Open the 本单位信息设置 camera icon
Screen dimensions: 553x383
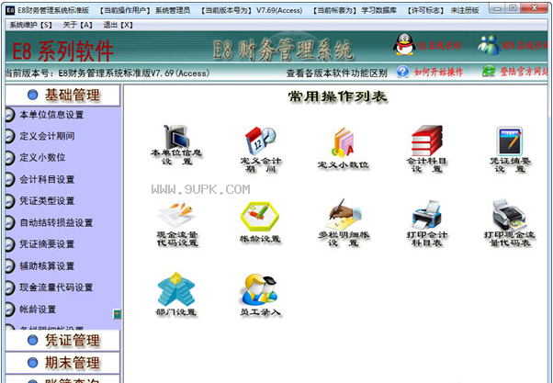pos(176,137)
